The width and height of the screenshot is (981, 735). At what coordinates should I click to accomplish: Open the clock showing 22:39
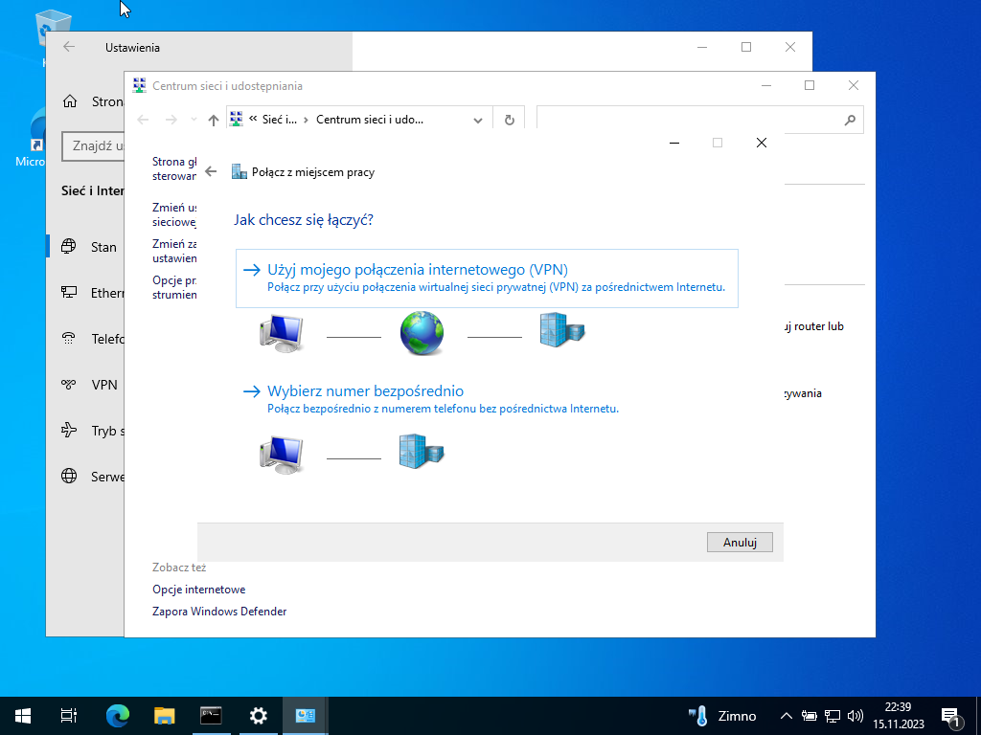pos(899,716)
